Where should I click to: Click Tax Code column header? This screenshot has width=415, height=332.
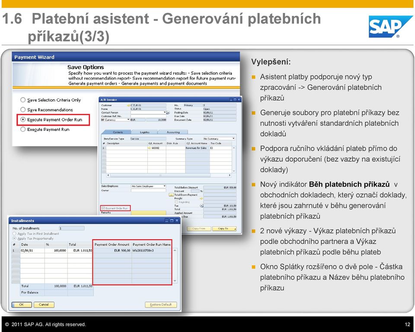[x=221, y=143]
